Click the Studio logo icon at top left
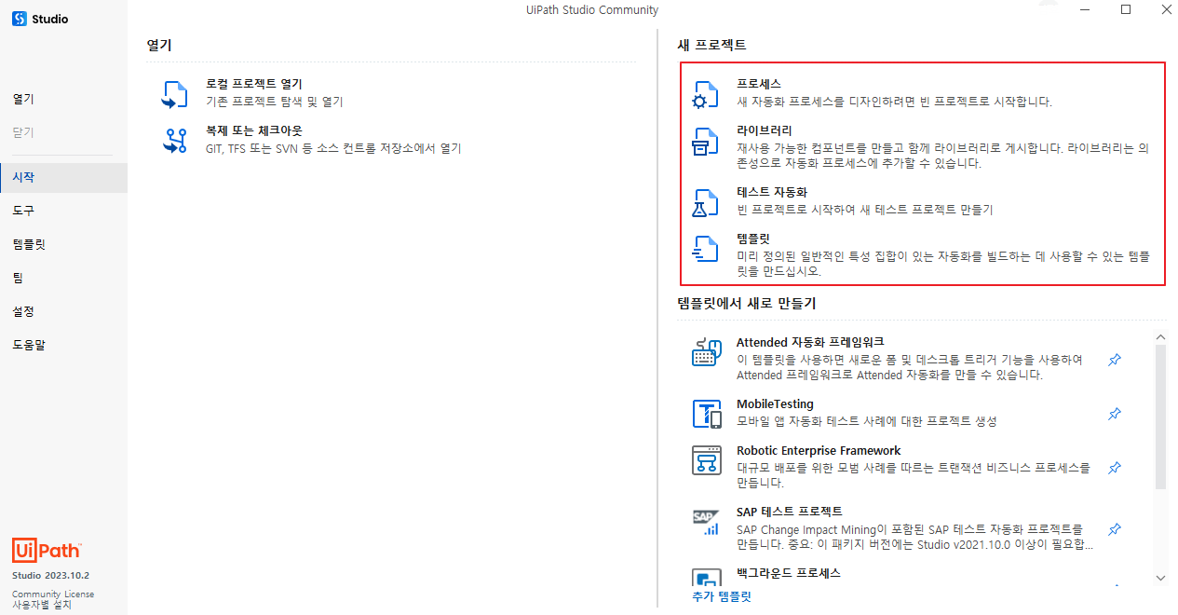 point(19,19)
